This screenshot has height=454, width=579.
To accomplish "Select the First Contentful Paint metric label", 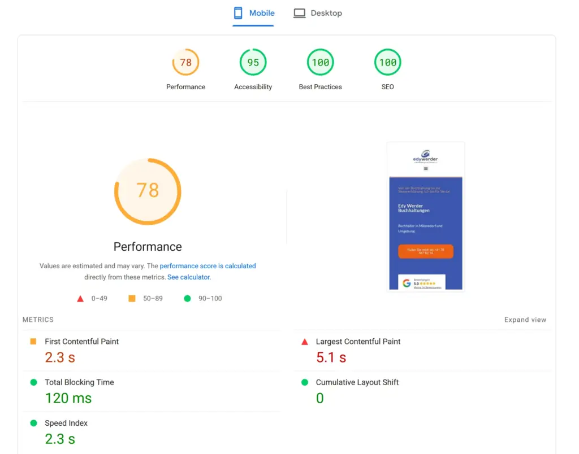I will (x=81, y=342).
